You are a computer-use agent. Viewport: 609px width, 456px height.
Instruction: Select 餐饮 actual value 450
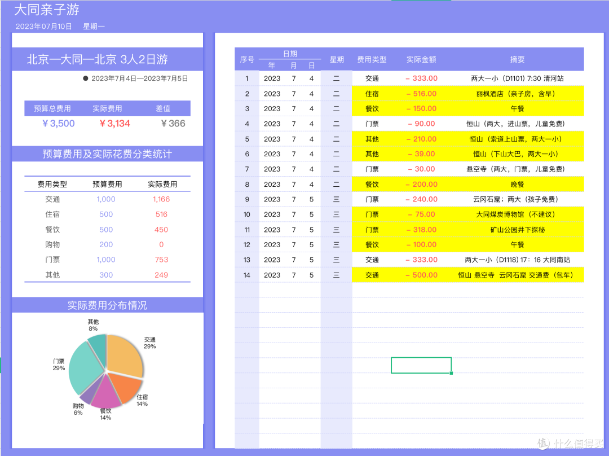pos(161,229)
